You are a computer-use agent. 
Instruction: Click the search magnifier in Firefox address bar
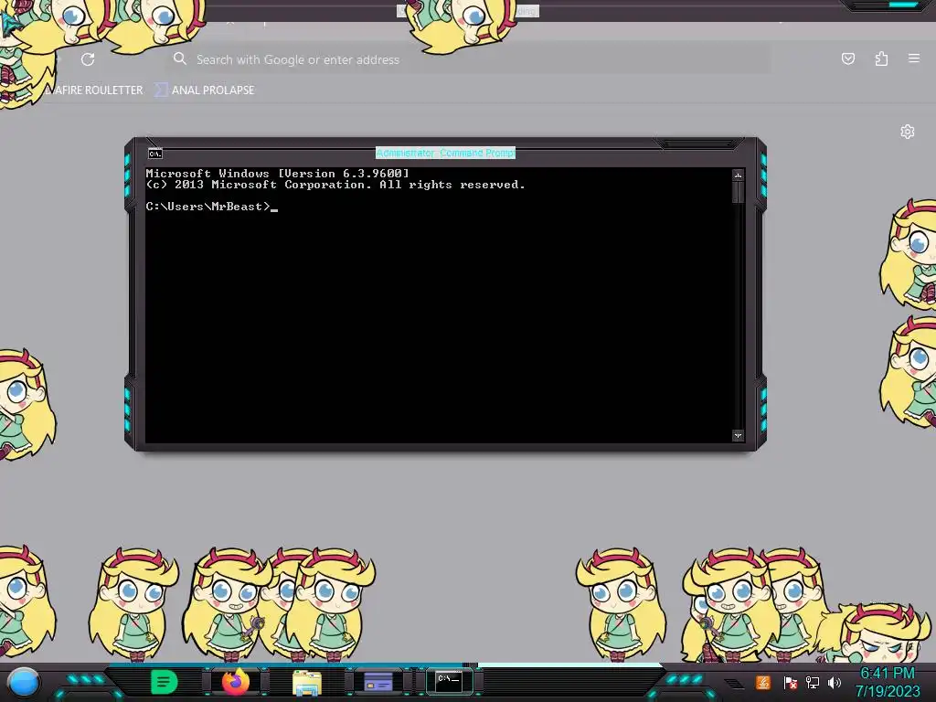pos(180,58)
